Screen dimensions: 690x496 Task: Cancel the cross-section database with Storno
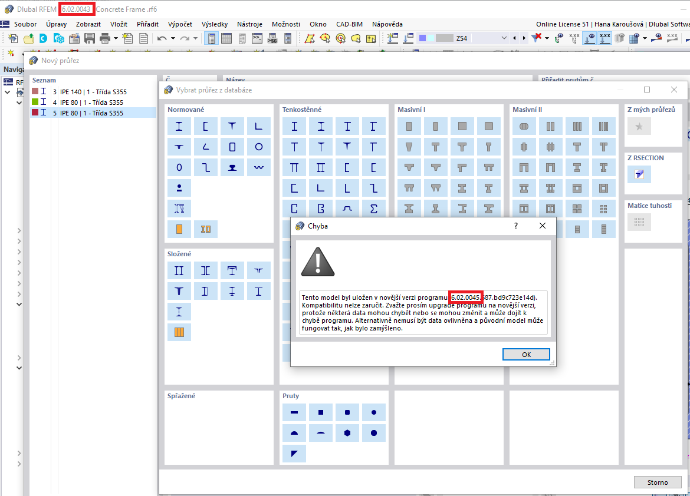pos(657,482)
